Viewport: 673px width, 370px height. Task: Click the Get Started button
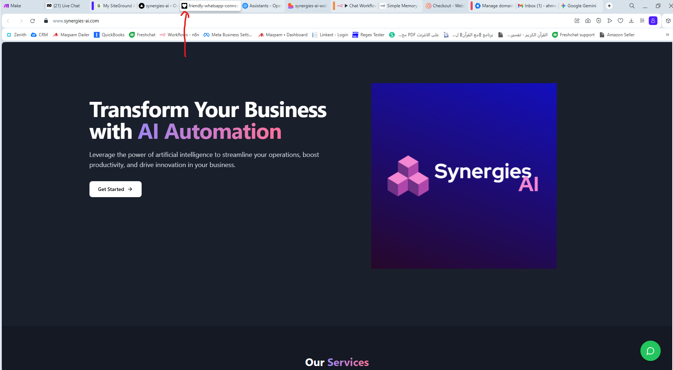[x=115, y=189]
